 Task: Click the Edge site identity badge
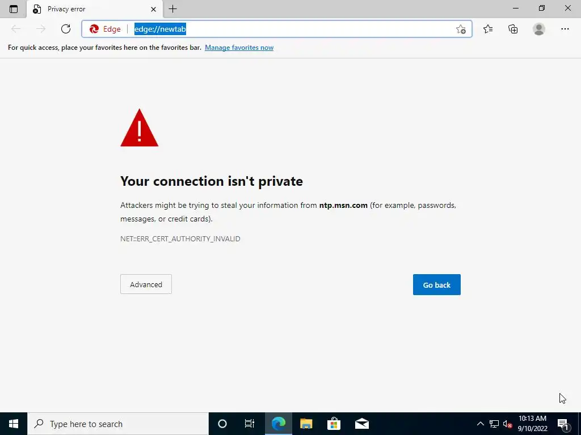click(x=105, y=29)
